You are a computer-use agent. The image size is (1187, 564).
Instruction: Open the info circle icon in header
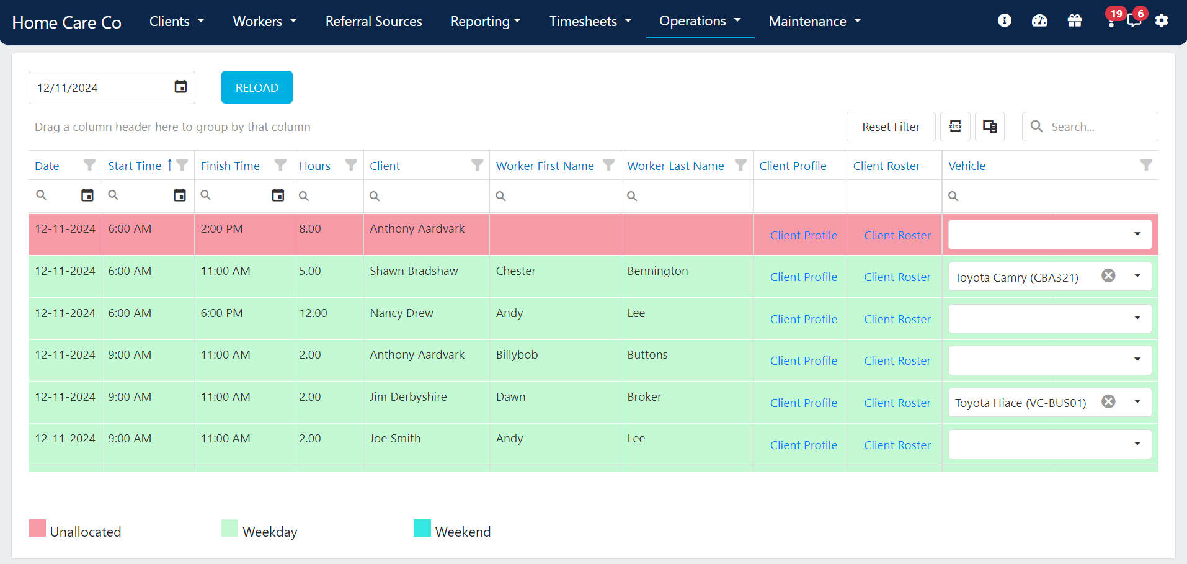point(1005,20)
